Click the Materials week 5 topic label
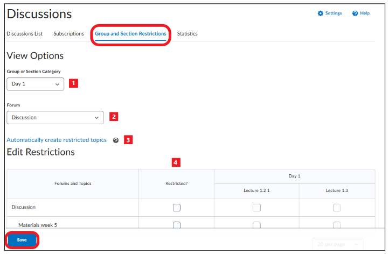 pyautogui.click(x=38, y=225)
